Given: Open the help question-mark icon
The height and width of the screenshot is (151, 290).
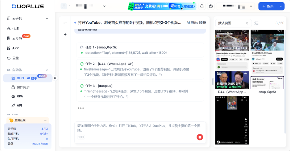Looking at the screenshot, I should (x=211, y=6).
